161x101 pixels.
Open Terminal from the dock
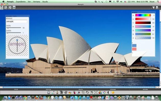click(13, 97)
